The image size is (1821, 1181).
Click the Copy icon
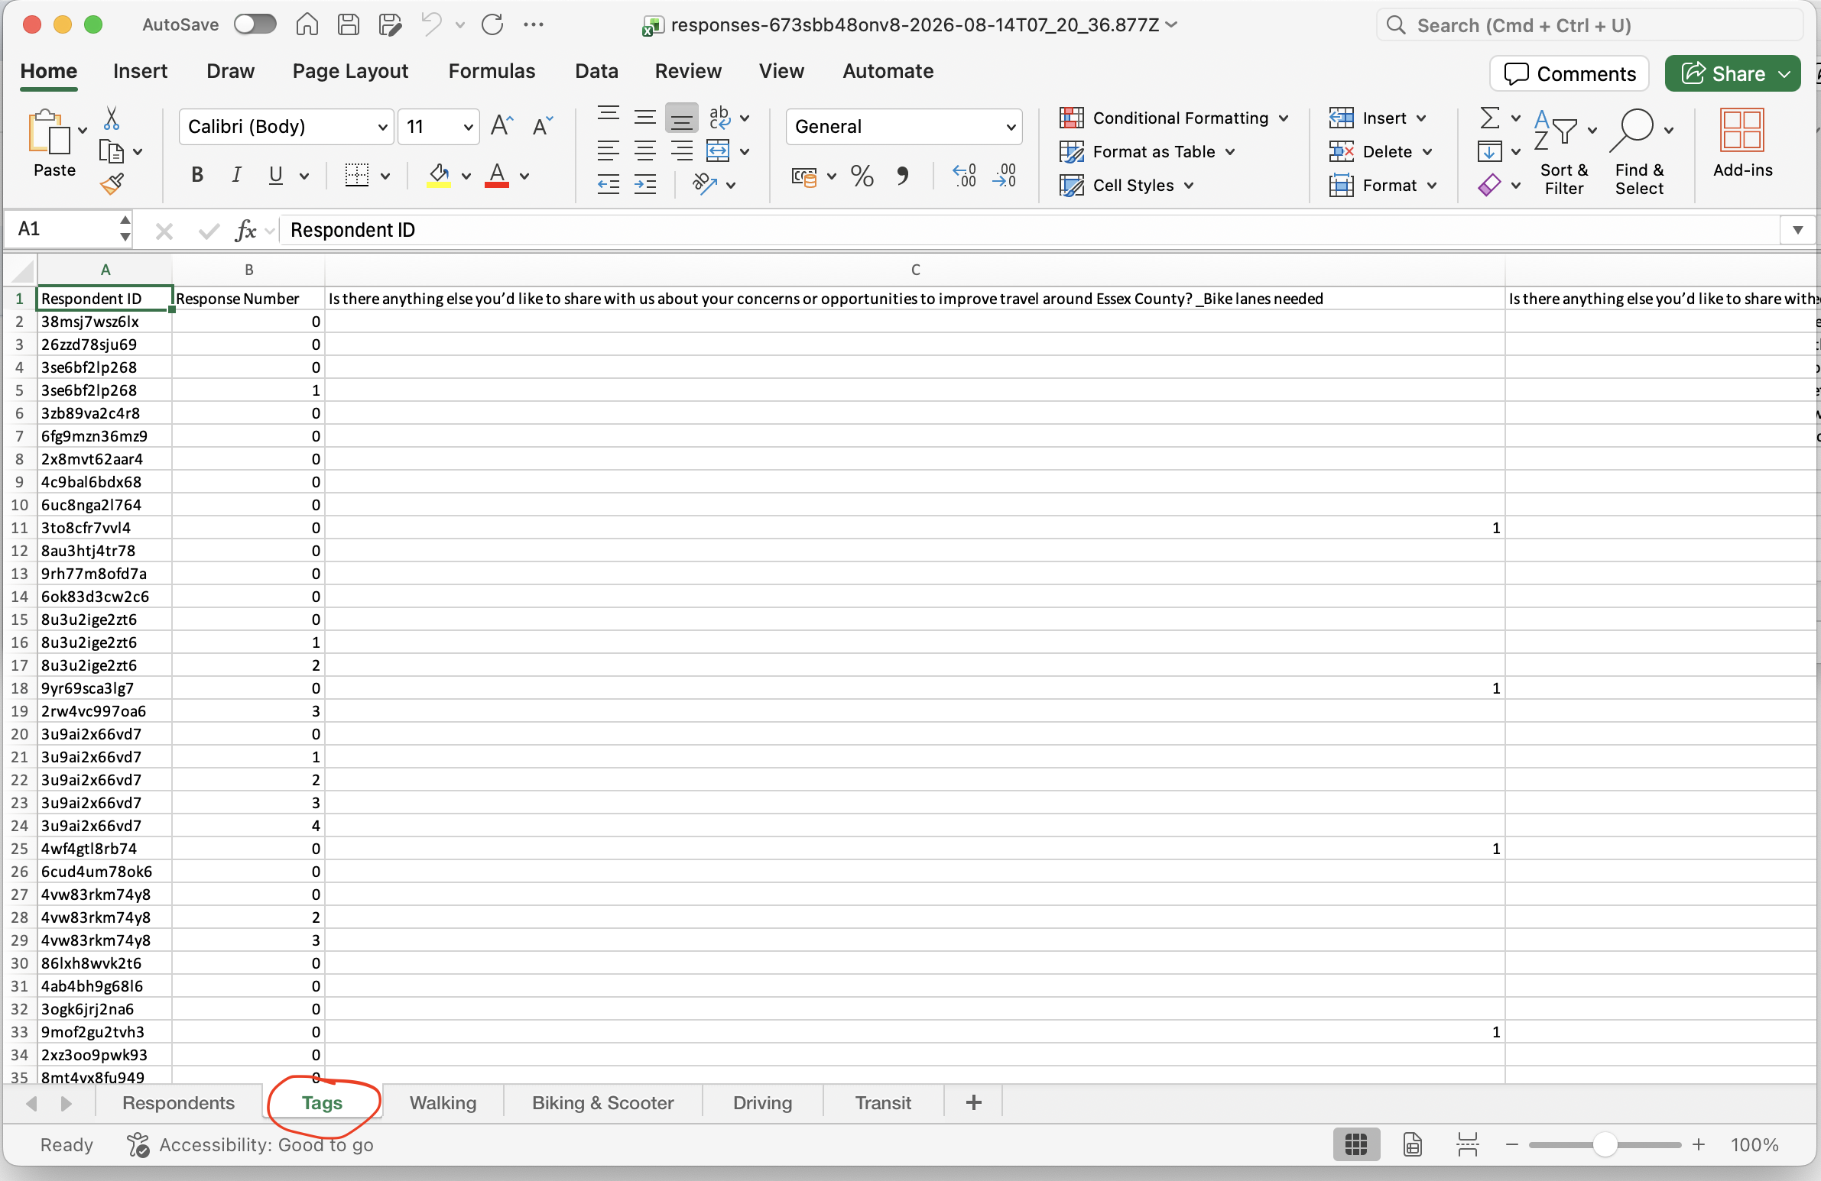(112, 151)
